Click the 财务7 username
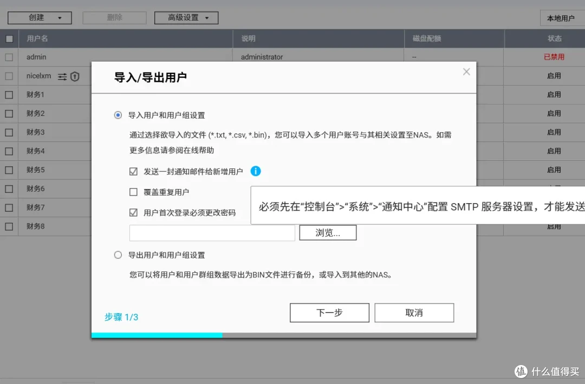This screenshot has width=585, height=384. 35,207
